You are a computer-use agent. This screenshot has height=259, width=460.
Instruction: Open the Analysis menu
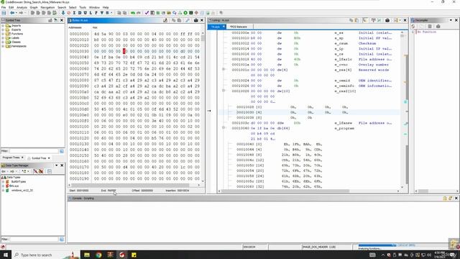click(22, 7)
